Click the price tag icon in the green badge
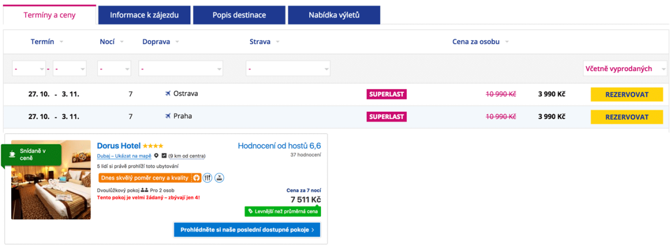This screenshot has height=245, width=672. click(250, 212)
